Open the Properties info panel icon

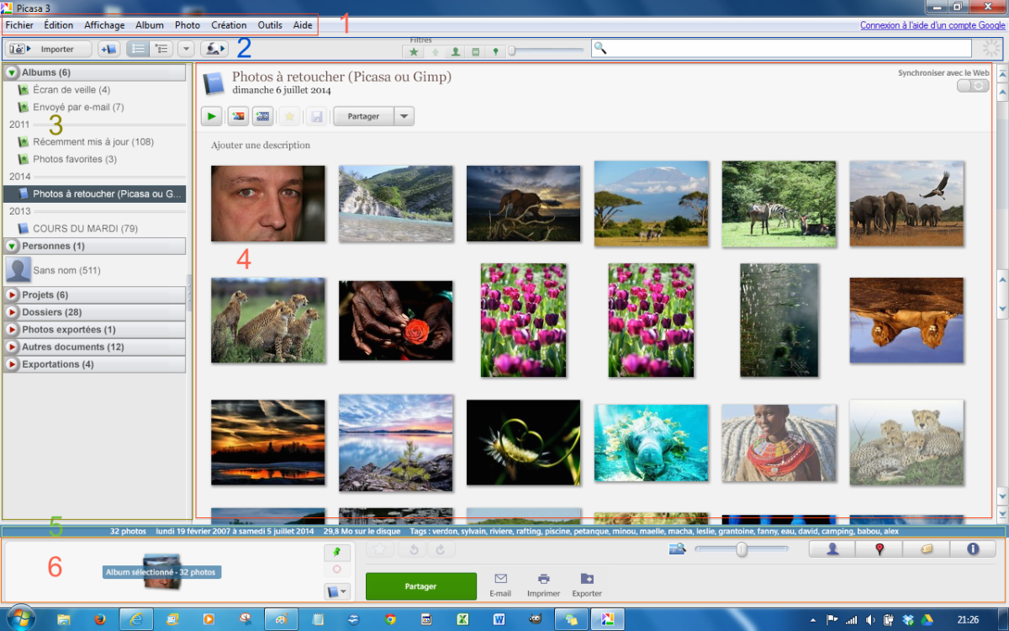(x=973, y=549)
